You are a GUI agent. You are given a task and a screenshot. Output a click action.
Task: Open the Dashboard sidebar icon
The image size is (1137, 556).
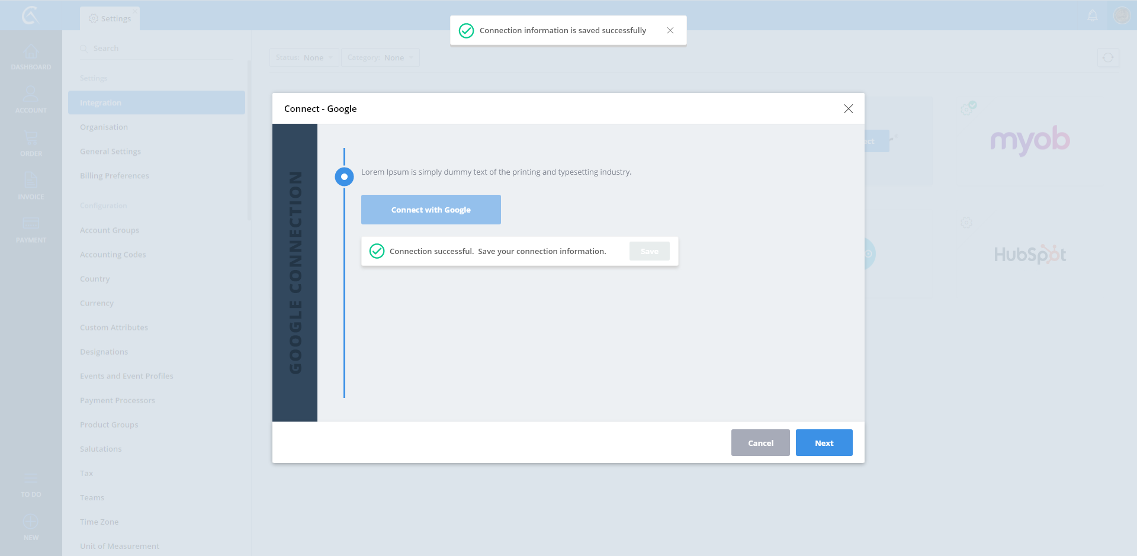31,57
